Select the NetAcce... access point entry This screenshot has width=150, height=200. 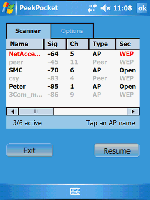pyautogui.click(x=25, y=54)
